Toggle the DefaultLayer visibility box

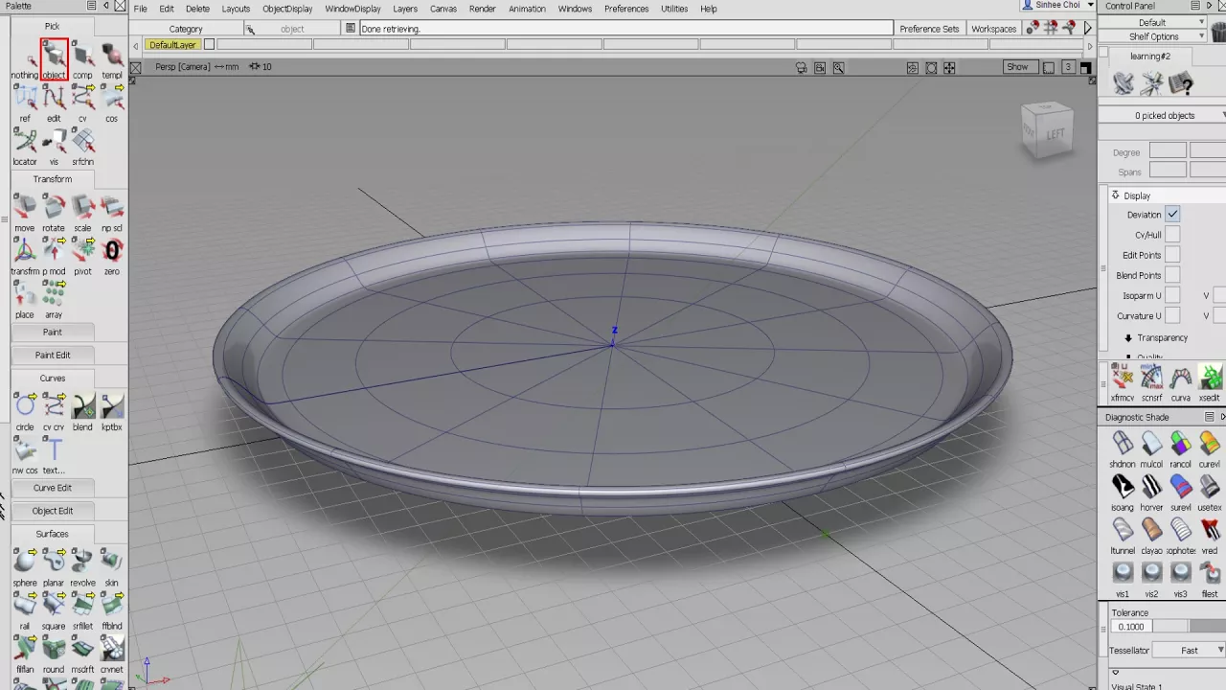coord(209,44)
